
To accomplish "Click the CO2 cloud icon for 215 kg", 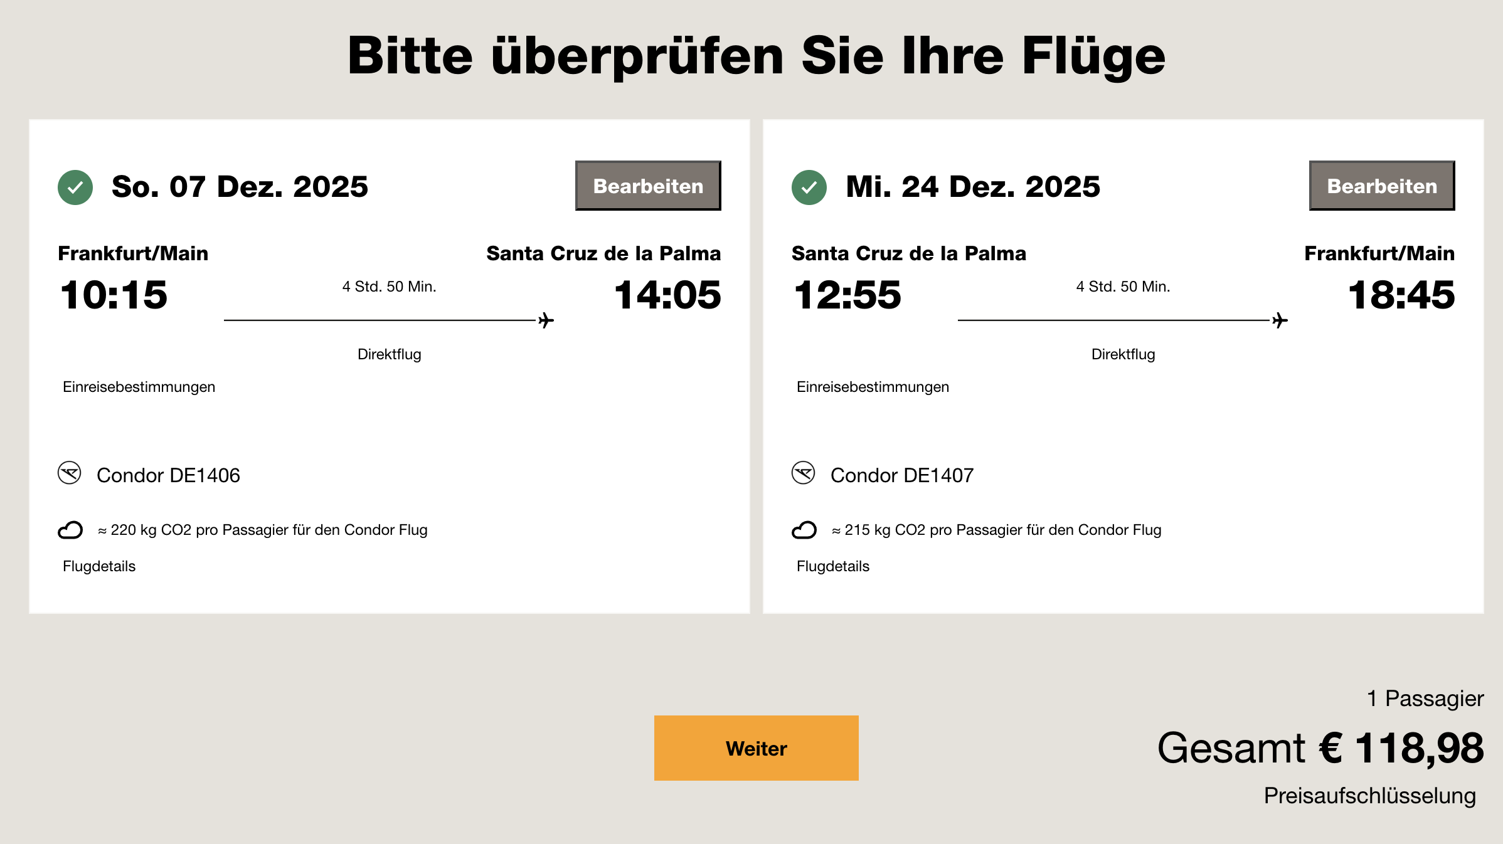I will pos(804,530).
